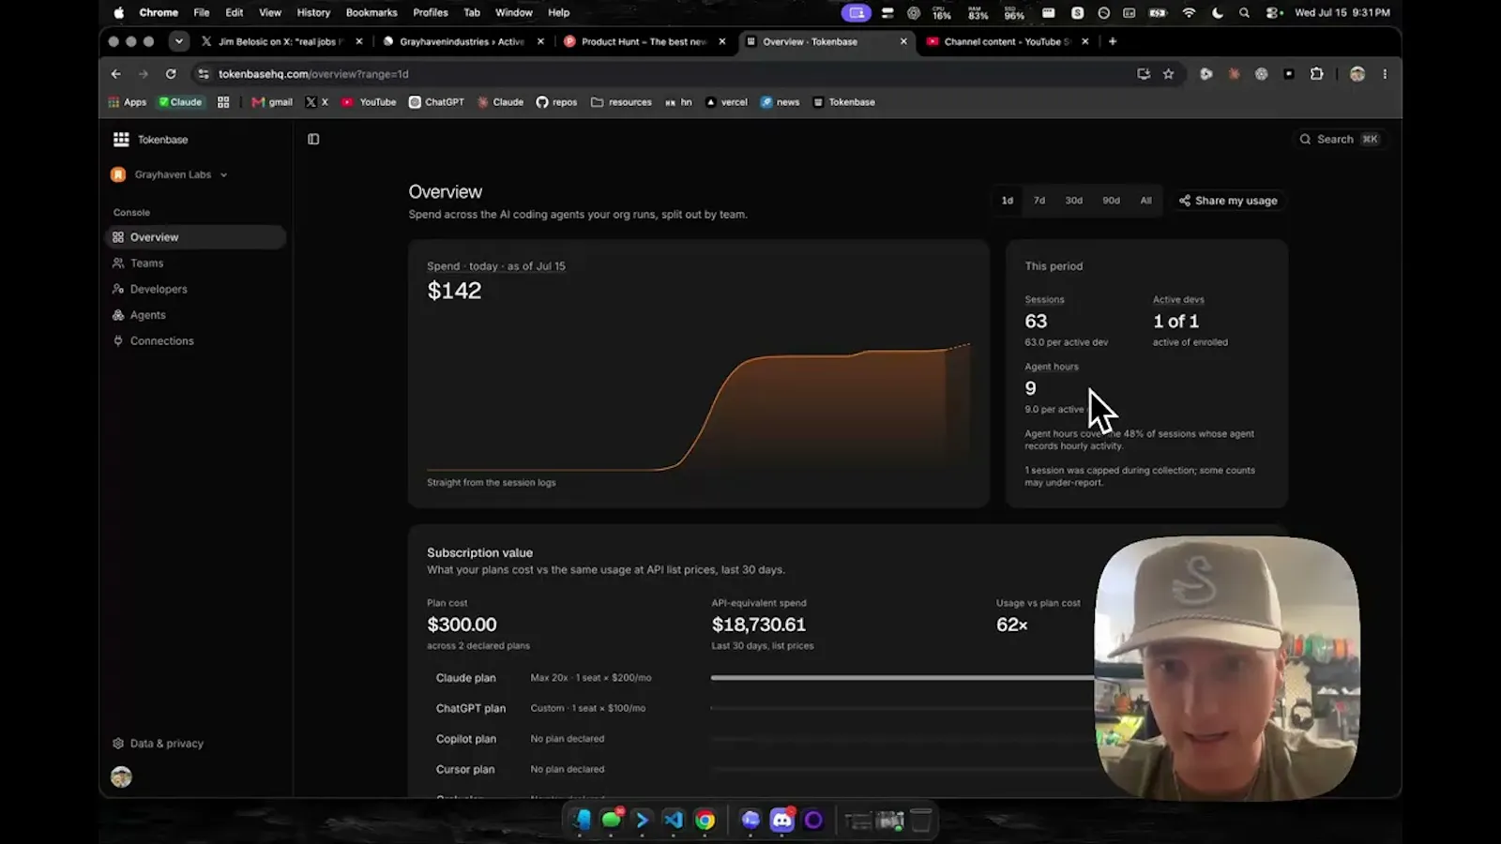Click the Claude plan row label
This screenshot has height=844, width=1501.
(465, 678)
